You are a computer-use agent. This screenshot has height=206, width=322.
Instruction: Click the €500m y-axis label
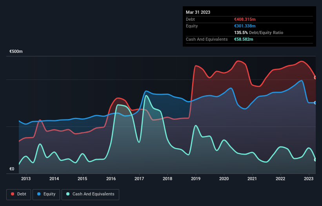coord(16,51)
